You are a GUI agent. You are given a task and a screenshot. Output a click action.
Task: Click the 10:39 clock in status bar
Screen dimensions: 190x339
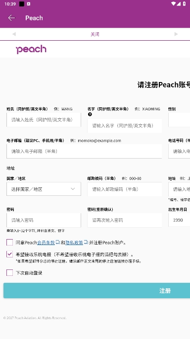point(10,4)
